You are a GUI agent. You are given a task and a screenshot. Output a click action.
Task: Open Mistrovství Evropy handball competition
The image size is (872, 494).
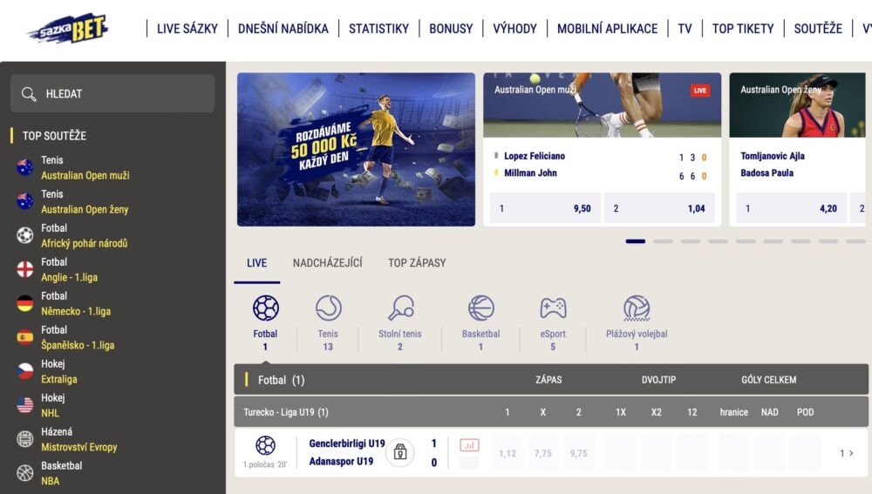[79, 447]
